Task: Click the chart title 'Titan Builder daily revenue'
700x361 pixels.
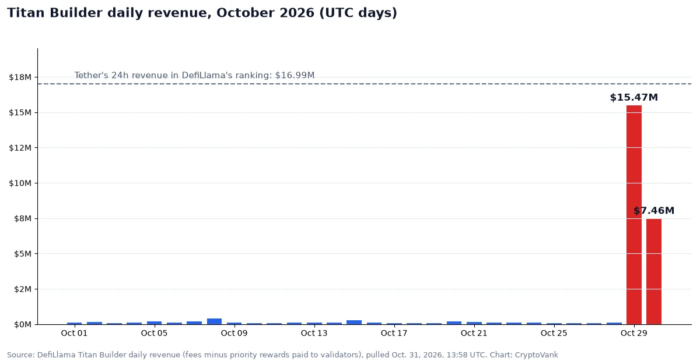Action: click(x=202, y=13)
